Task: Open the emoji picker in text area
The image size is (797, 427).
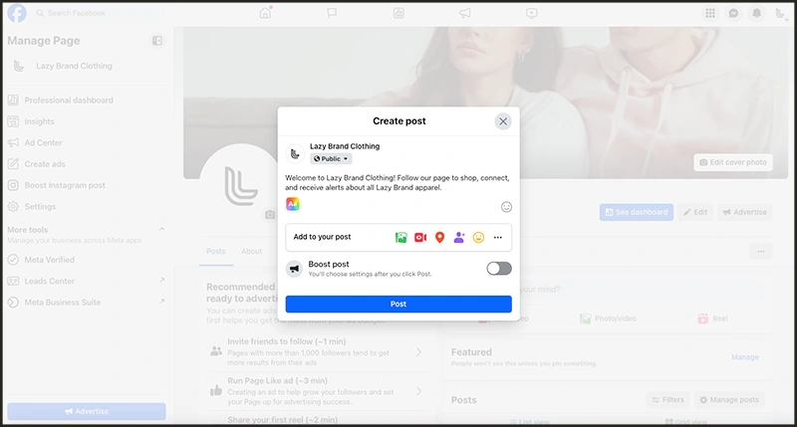Action: (506, 207)
